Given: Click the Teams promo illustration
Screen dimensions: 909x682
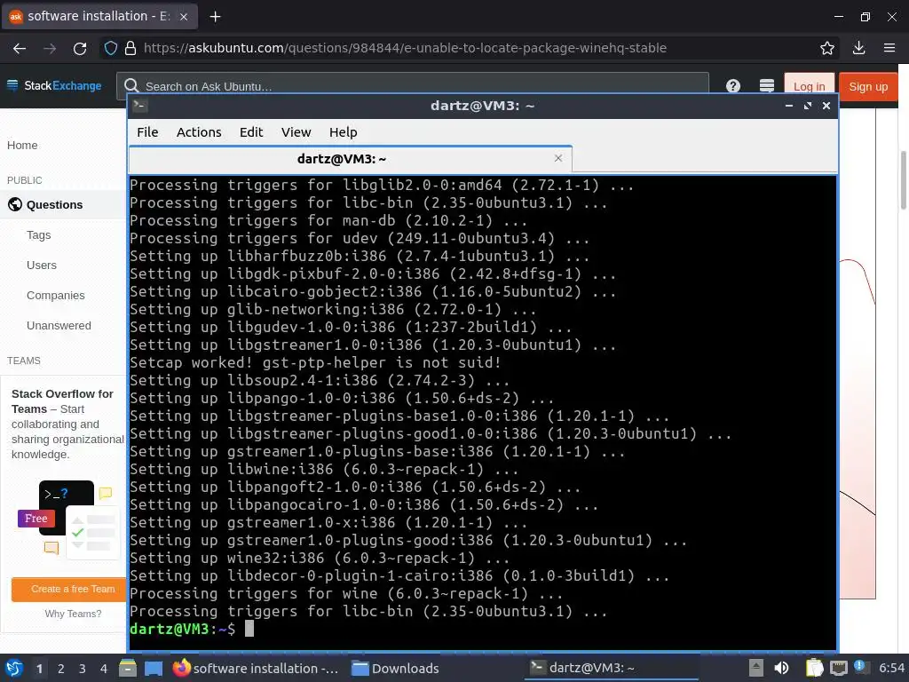Looking at the screenshot, I should pyautogui.click(x=68, y=519).
